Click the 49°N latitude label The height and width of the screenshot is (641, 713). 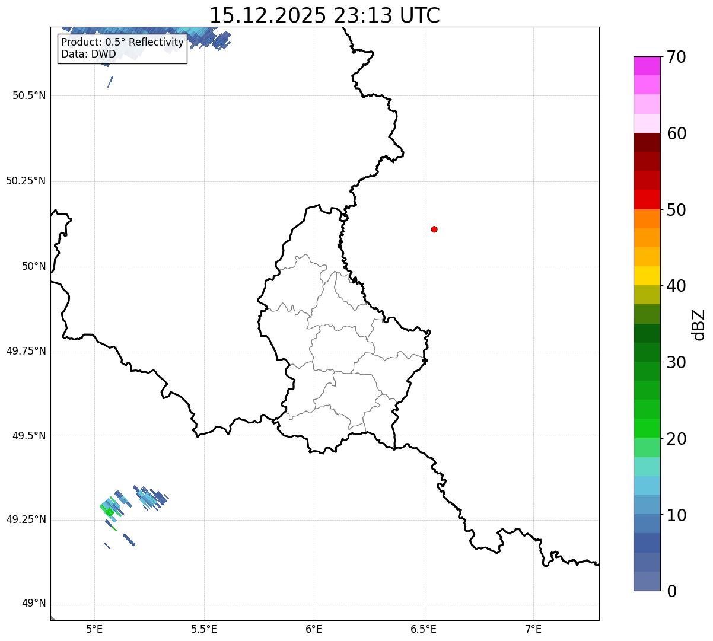pos(34,604)
